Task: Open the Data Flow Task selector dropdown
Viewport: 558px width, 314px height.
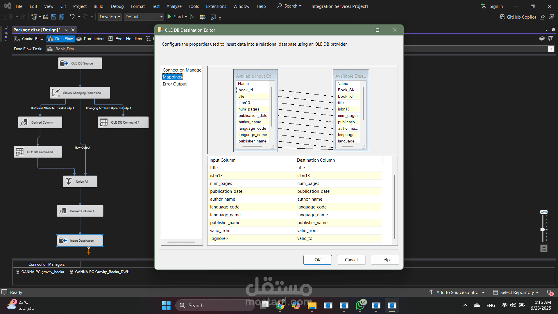Action: point(551,49)
